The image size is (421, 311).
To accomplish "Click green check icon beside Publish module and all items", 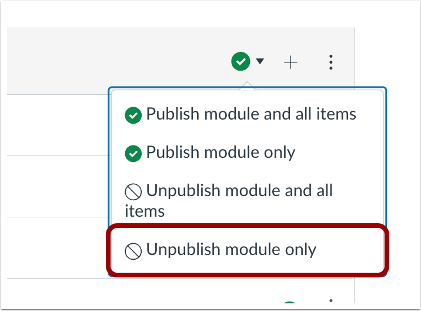I will [x=133, y=115].
